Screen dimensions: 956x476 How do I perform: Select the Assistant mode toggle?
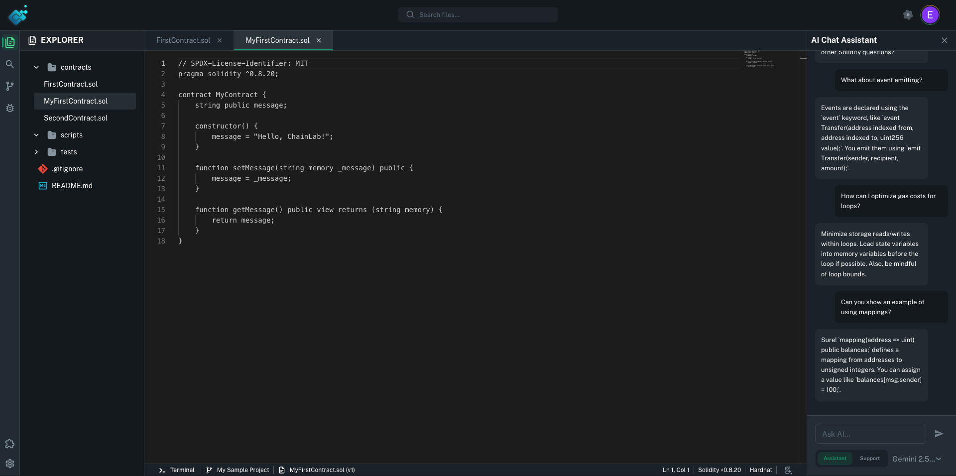(x=835, y=459)
